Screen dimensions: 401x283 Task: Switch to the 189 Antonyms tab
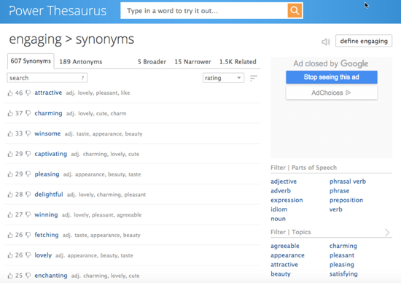point(80,62)
